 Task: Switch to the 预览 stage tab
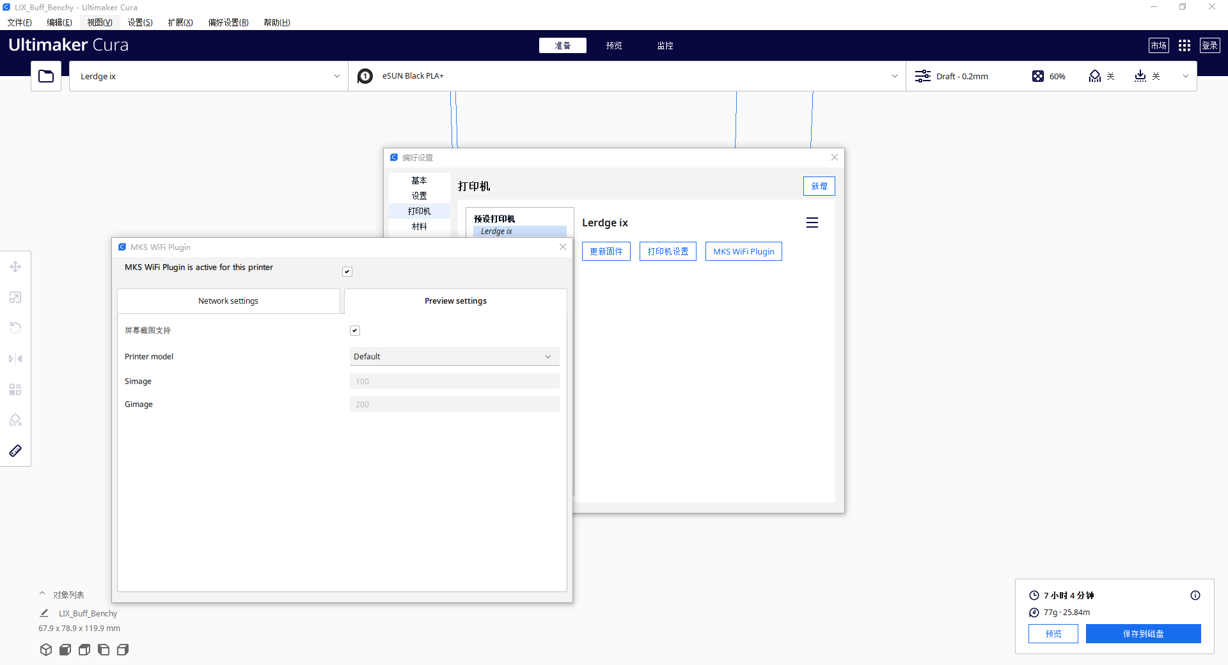(x=613, y=45)
